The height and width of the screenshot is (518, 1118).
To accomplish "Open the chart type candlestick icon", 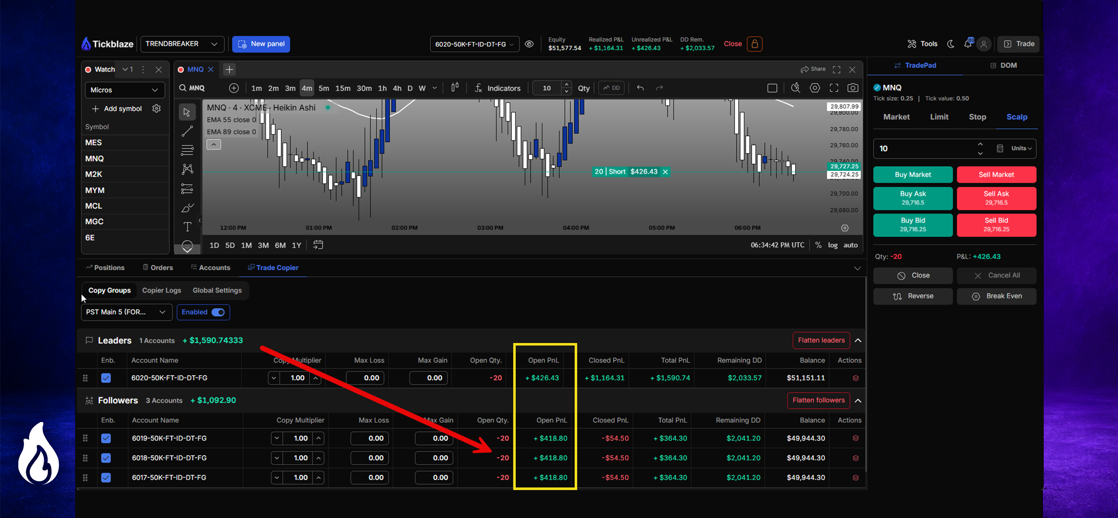I will (455, 88).
